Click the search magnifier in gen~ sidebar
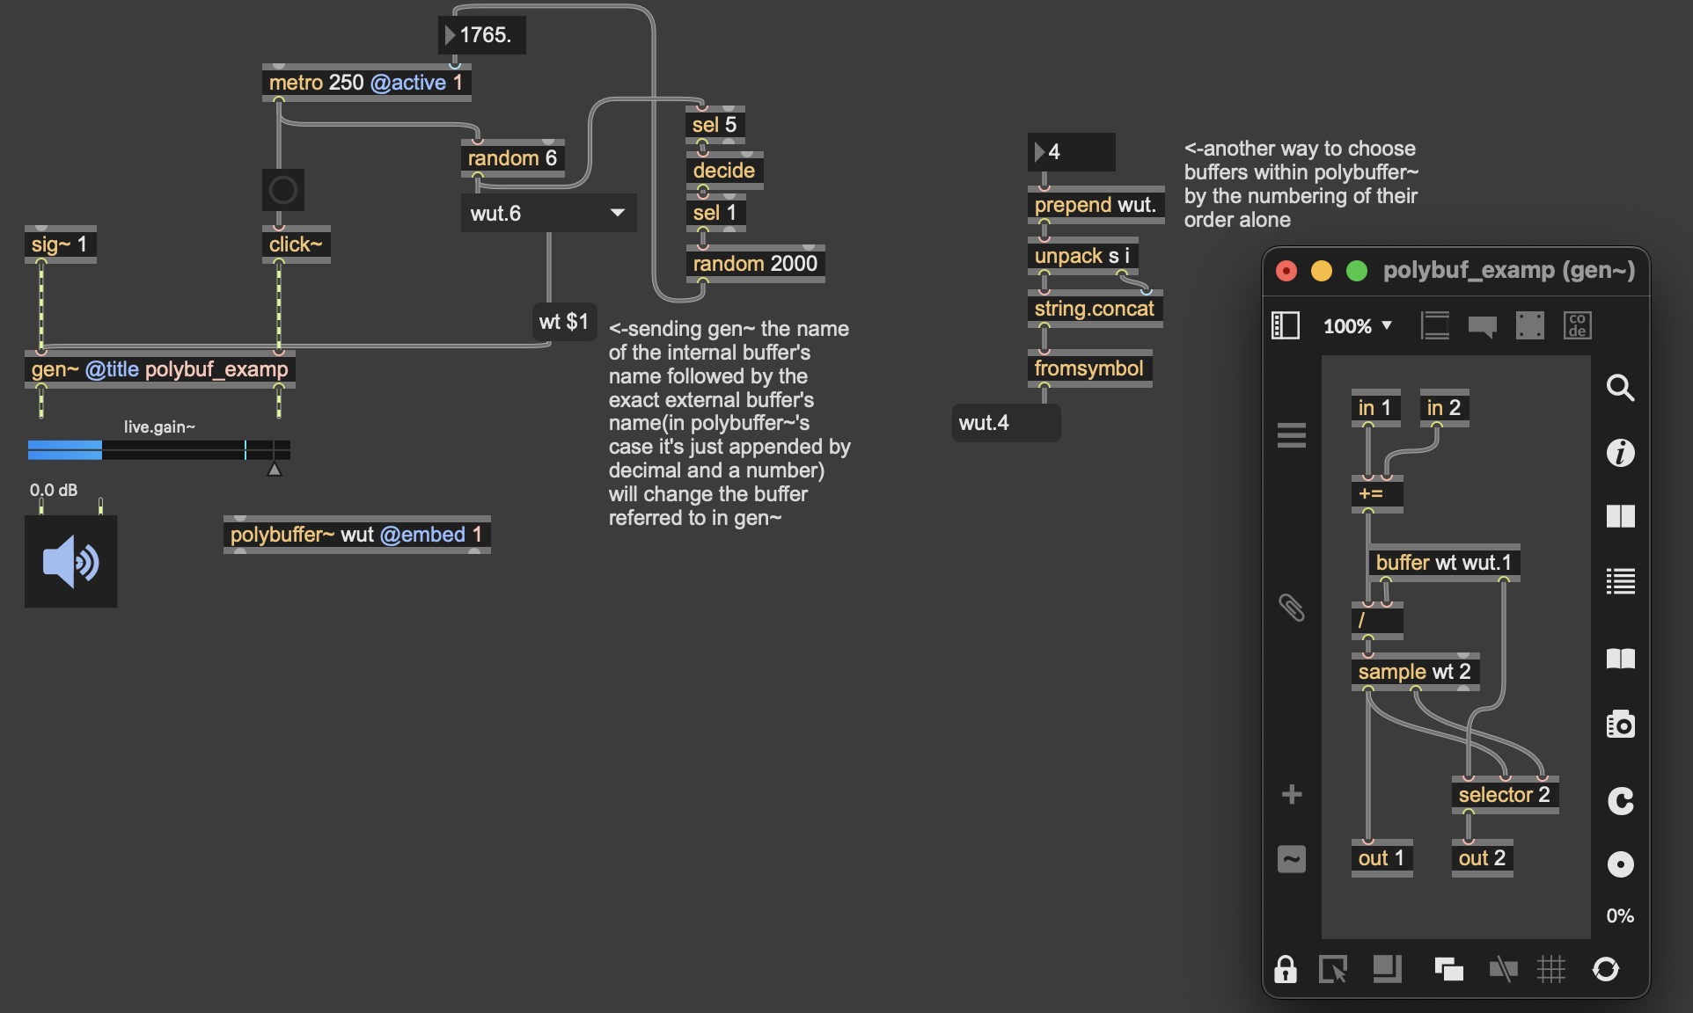Image resolution: width=1693 pixels, height=1013 pixels. pyautogui.click(x=1620, y=388)
